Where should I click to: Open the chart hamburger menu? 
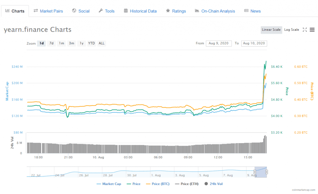coord(312,29)
